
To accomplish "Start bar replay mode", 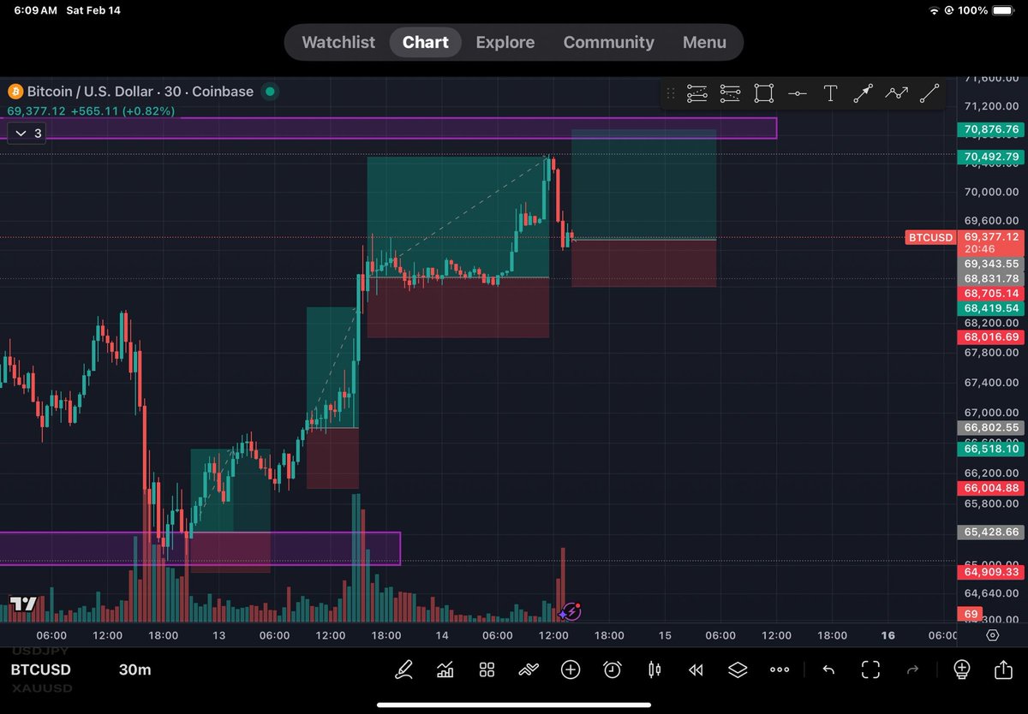I will pos(696,669).
